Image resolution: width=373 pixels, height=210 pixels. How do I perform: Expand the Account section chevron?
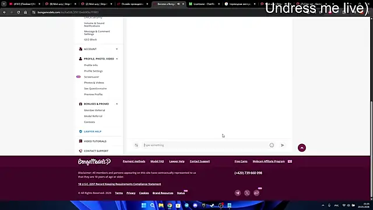pyautogui.click(x=117, y=49)
